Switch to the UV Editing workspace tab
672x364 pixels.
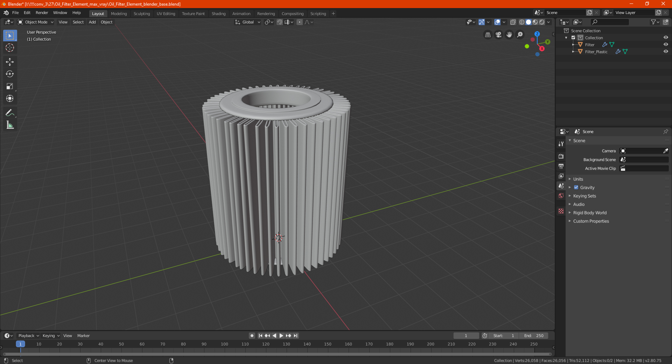tap(166, 14)
